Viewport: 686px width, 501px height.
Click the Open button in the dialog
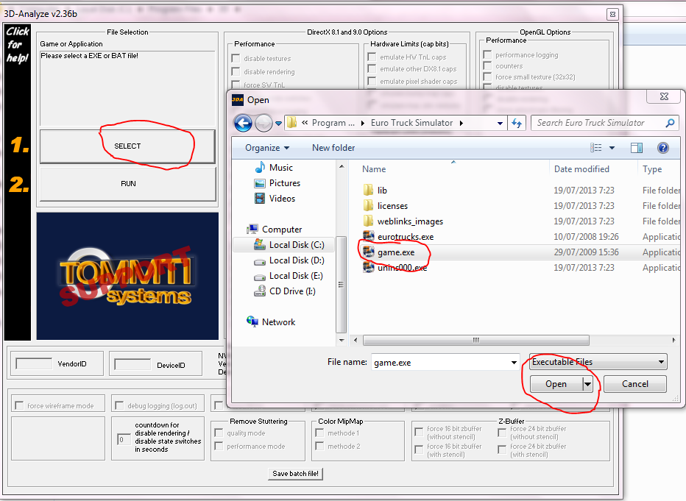pyautogui.click(x=556, y=384)
